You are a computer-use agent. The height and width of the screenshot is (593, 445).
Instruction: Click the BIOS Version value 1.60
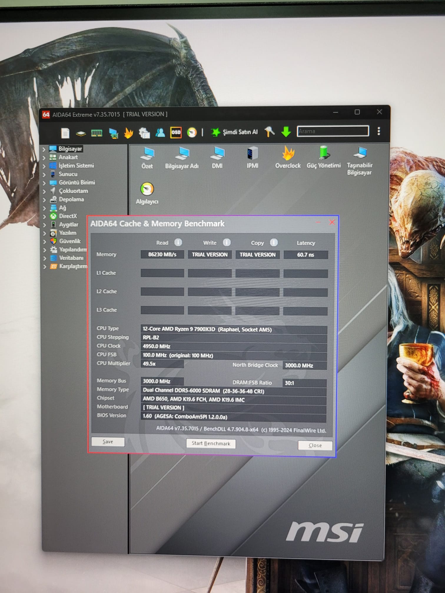[233, 417]
